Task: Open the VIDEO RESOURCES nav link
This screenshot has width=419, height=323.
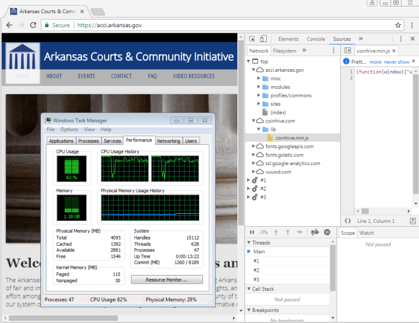Action: coord(194,76)
